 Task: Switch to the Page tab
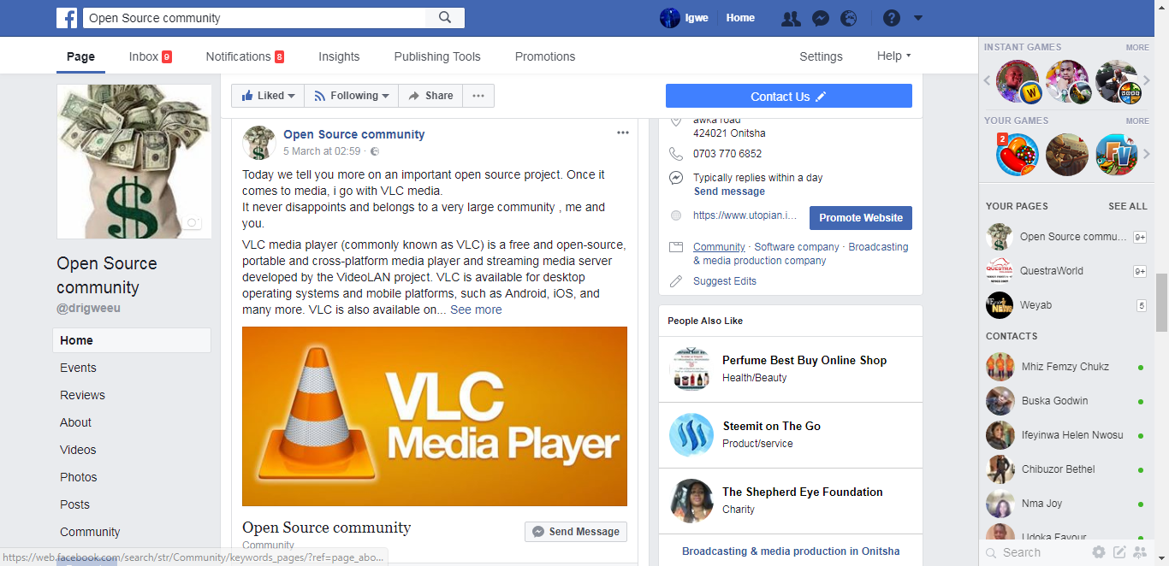(x=80, y=56)
